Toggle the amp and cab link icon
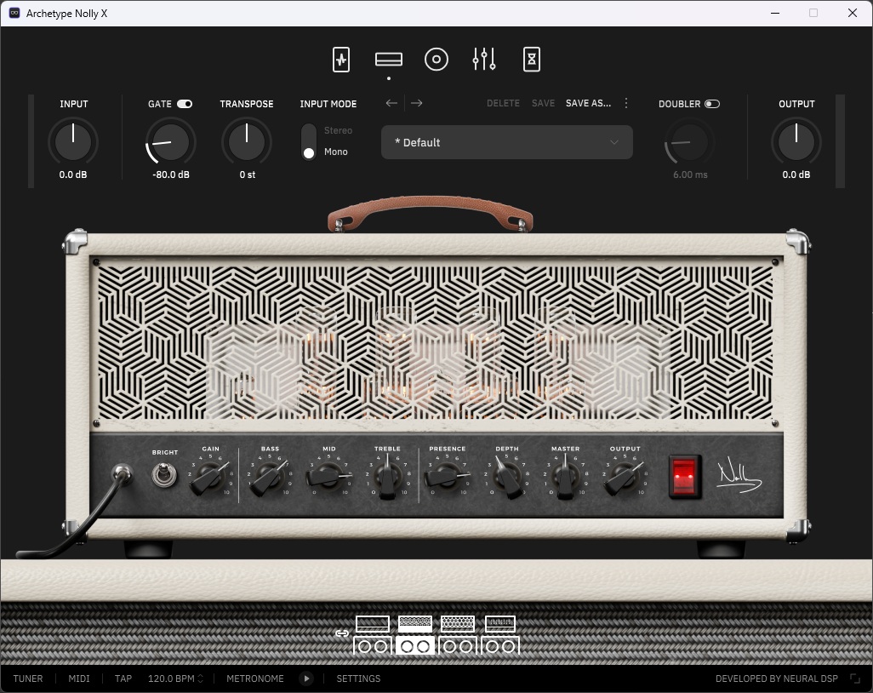The height and width of the screenshot is (693, 873). (x=342, y=633)
